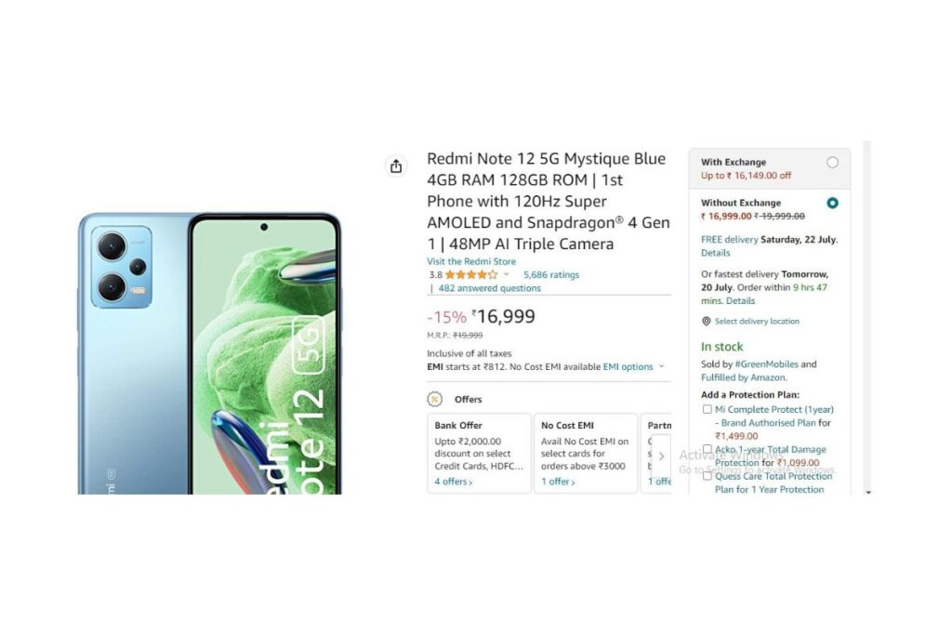The width and height of the screenshot is (952, 635).
Task: Open the #GreenMobiles seller link
Action: pyautogui.click(x=766, y=364)
